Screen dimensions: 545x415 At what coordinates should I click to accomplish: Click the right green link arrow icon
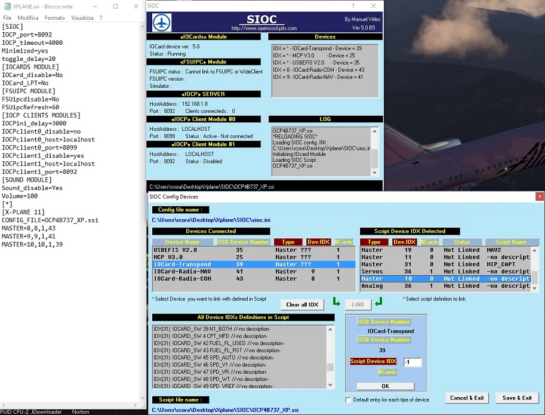378,304
